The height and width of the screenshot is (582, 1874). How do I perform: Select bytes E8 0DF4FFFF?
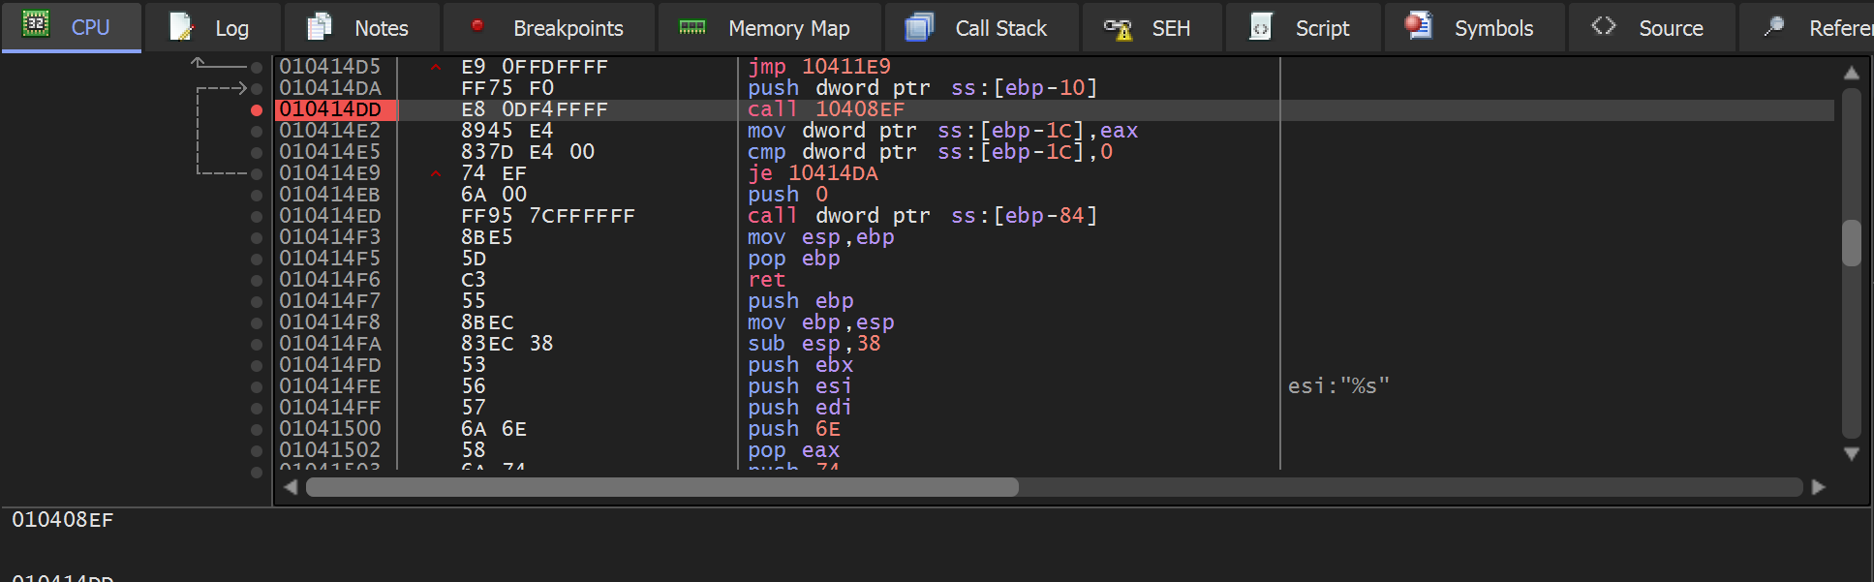pyautogui.click(x=535, y=110)
